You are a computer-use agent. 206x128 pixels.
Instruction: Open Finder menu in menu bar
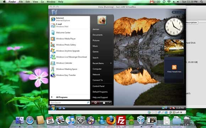(x=12, y=2)
